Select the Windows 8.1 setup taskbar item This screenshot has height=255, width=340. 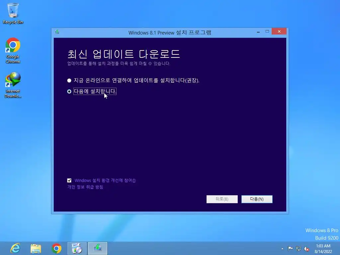[98, 248]
